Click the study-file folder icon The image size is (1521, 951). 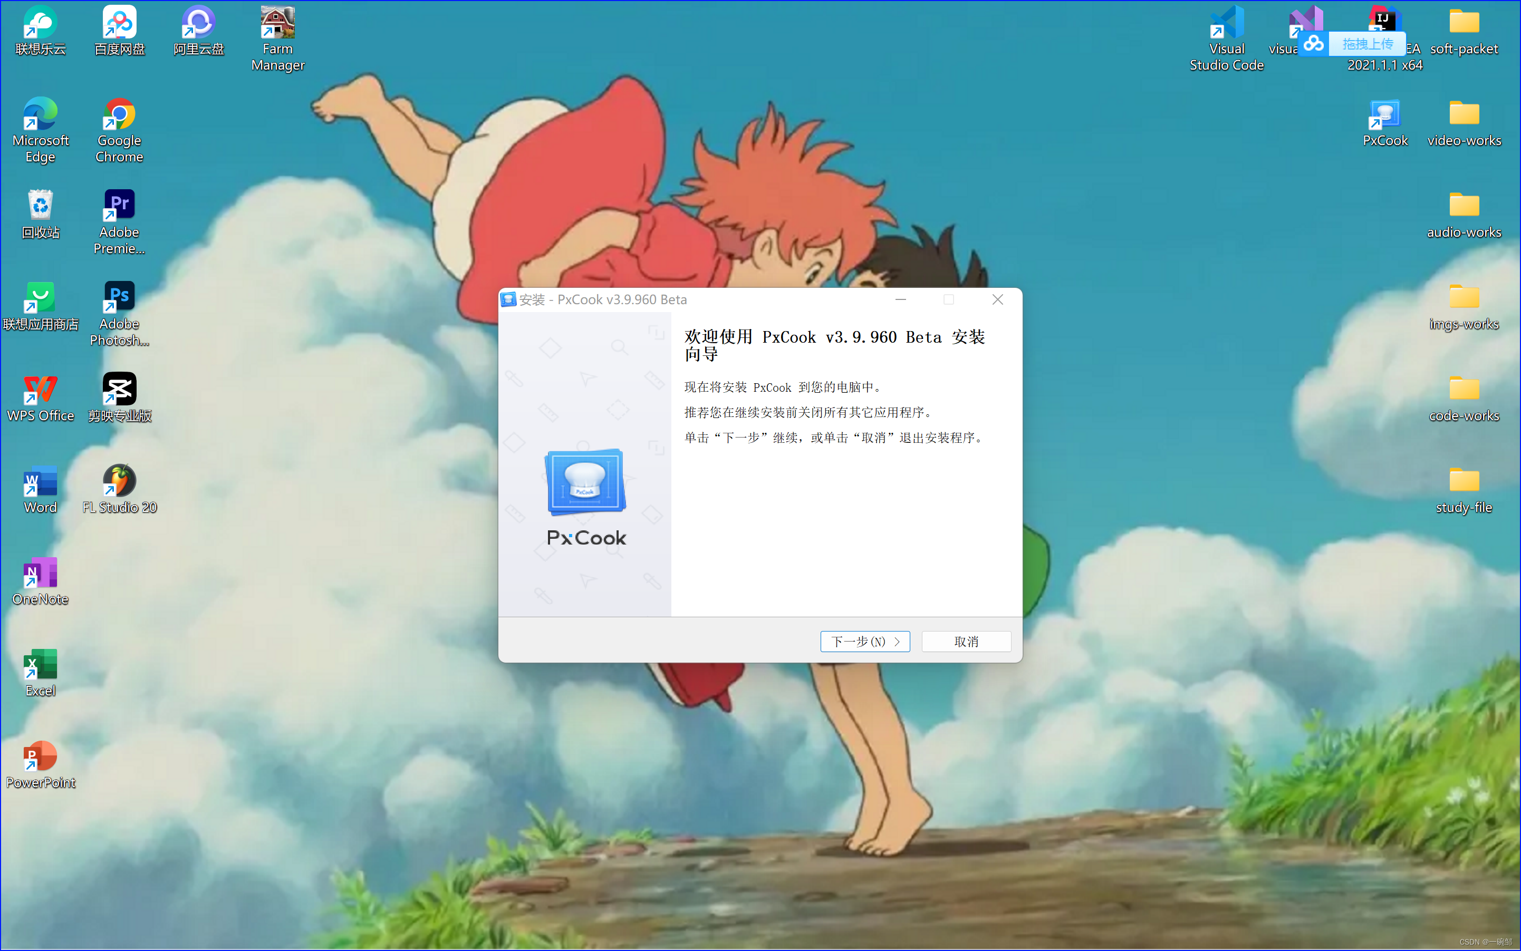point(1465,490)
